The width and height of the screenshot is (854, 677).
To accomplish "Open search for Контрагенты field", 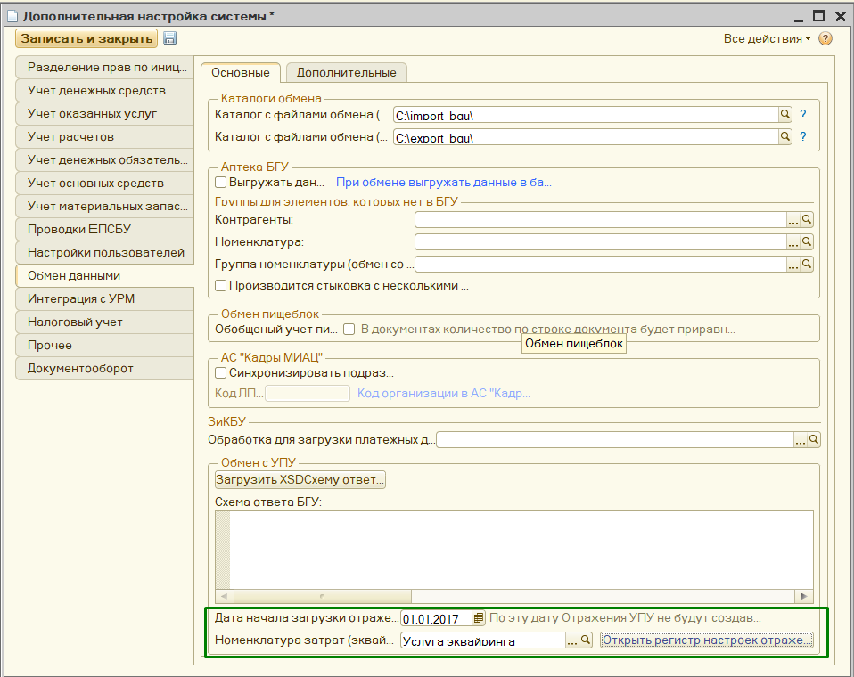I will pos(807,219).
